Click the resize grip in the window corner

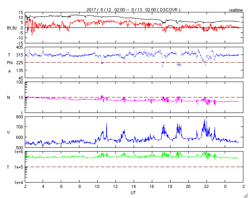[x=245, y=195]
